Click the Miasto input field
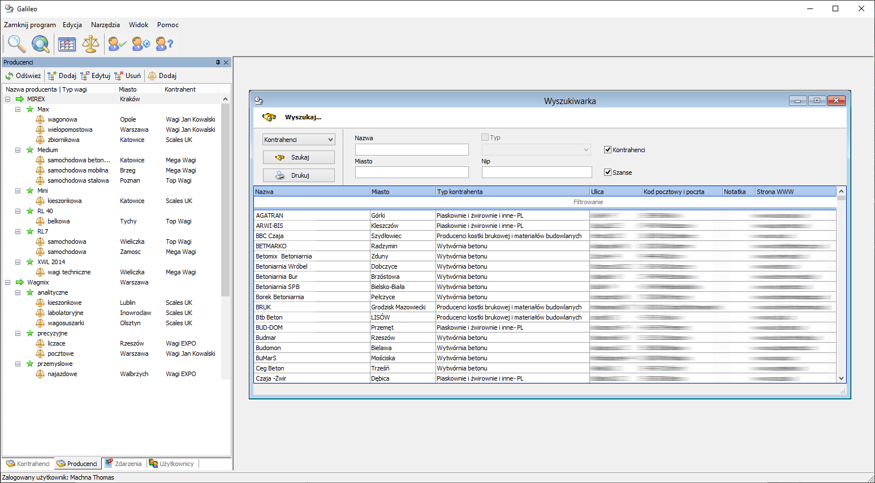This screenshot has width=875, height=483. pos(412,172)
